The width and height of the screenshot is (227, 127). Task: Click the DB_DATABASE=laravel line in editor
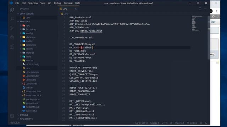coord(82,54)
